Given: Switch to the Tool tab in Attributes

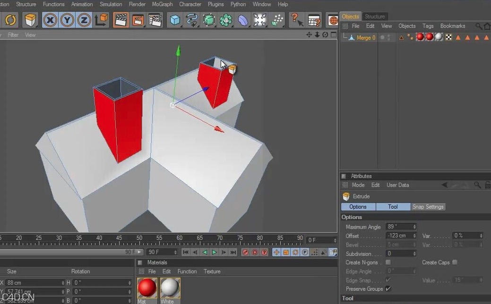Looking at the screenshot, I should point(393,207).
